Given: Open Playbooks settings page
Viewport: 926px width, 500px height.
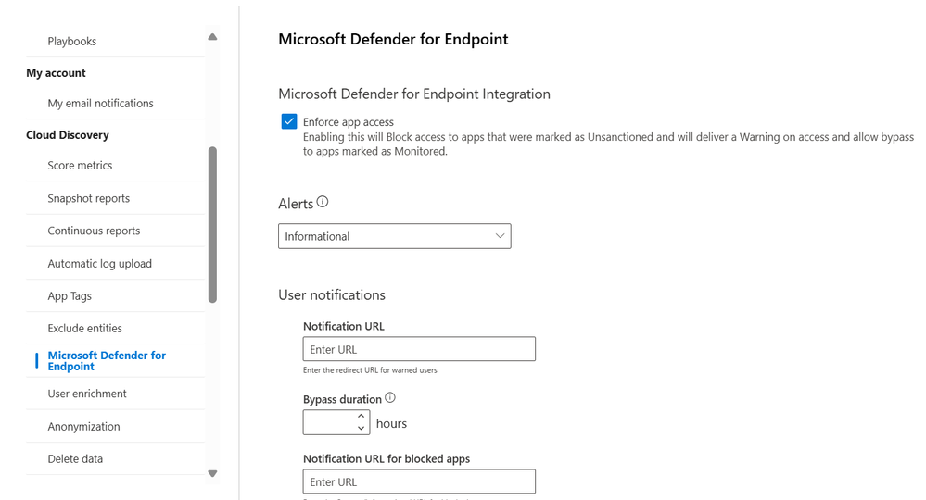Looking at the screenshot, I should click(x=72, y=42).
